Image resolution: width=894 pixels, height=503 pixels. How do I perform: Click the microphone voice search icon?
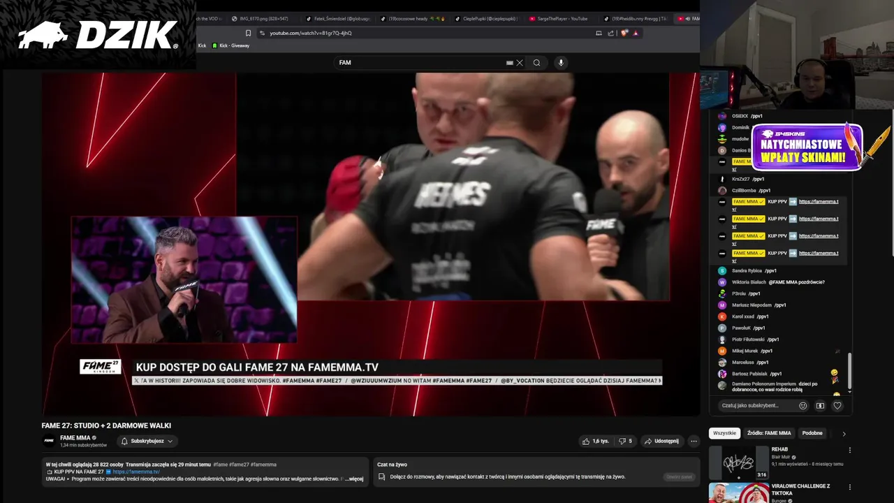(560, 63)
